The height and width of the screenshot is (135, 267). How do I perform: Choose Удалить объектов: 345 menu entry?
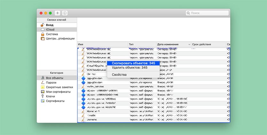[130, 68]
